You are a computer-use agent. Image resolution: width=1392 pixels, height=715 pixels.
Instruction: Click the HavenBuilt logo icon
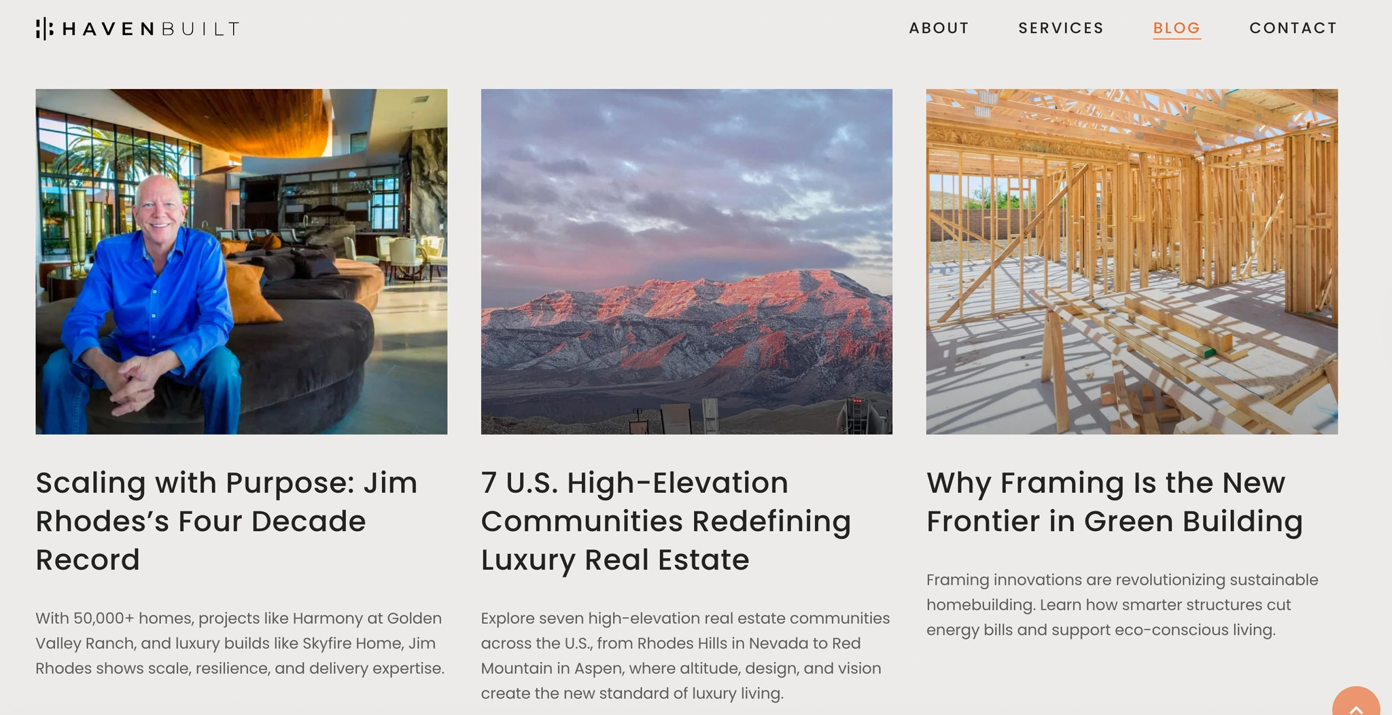point(45,29)
